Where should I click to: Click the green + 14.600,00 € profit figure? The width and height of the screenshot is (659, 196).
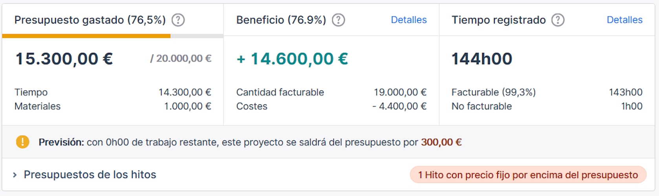[x=292, y=59]
